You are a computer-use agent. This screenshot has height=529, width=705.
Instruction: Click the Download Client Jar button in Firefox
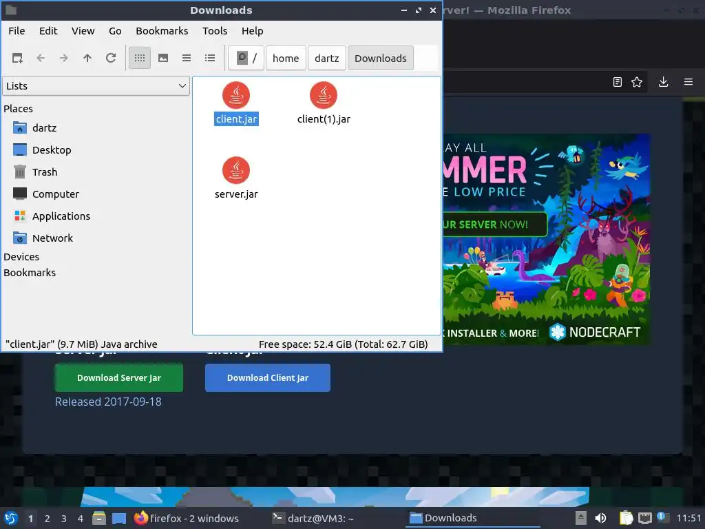(268, 378)
